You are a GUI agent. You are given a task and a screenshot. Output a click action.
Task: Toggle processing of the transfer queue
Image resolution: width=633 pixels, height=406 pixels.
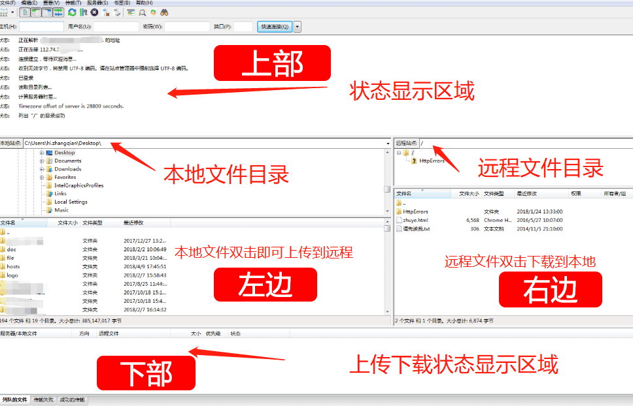click(x=83, y=12)
